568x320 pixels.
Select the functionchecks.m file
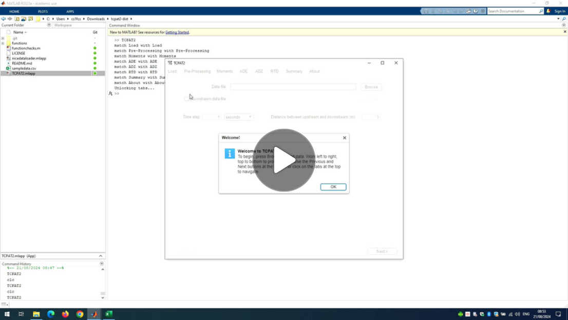(26, 48)
